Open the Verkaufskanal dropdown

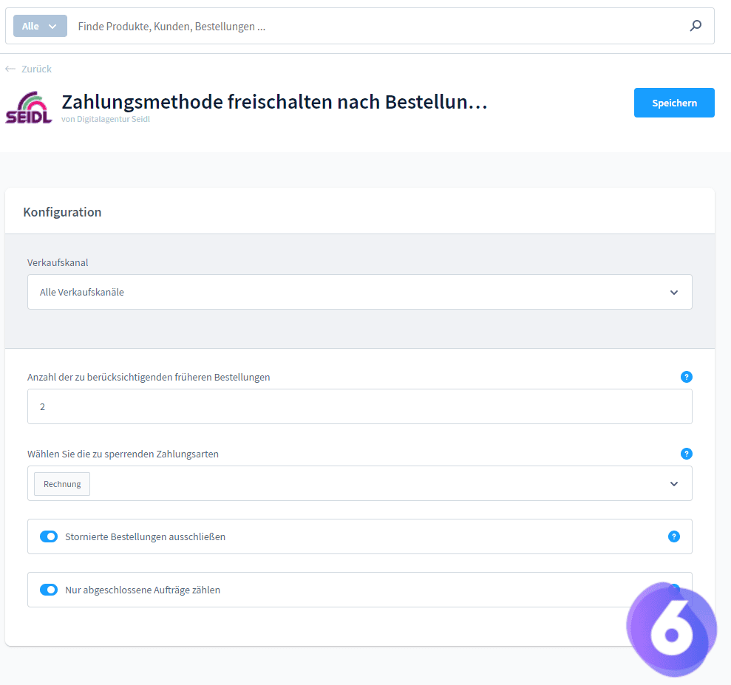coord(673,292)
